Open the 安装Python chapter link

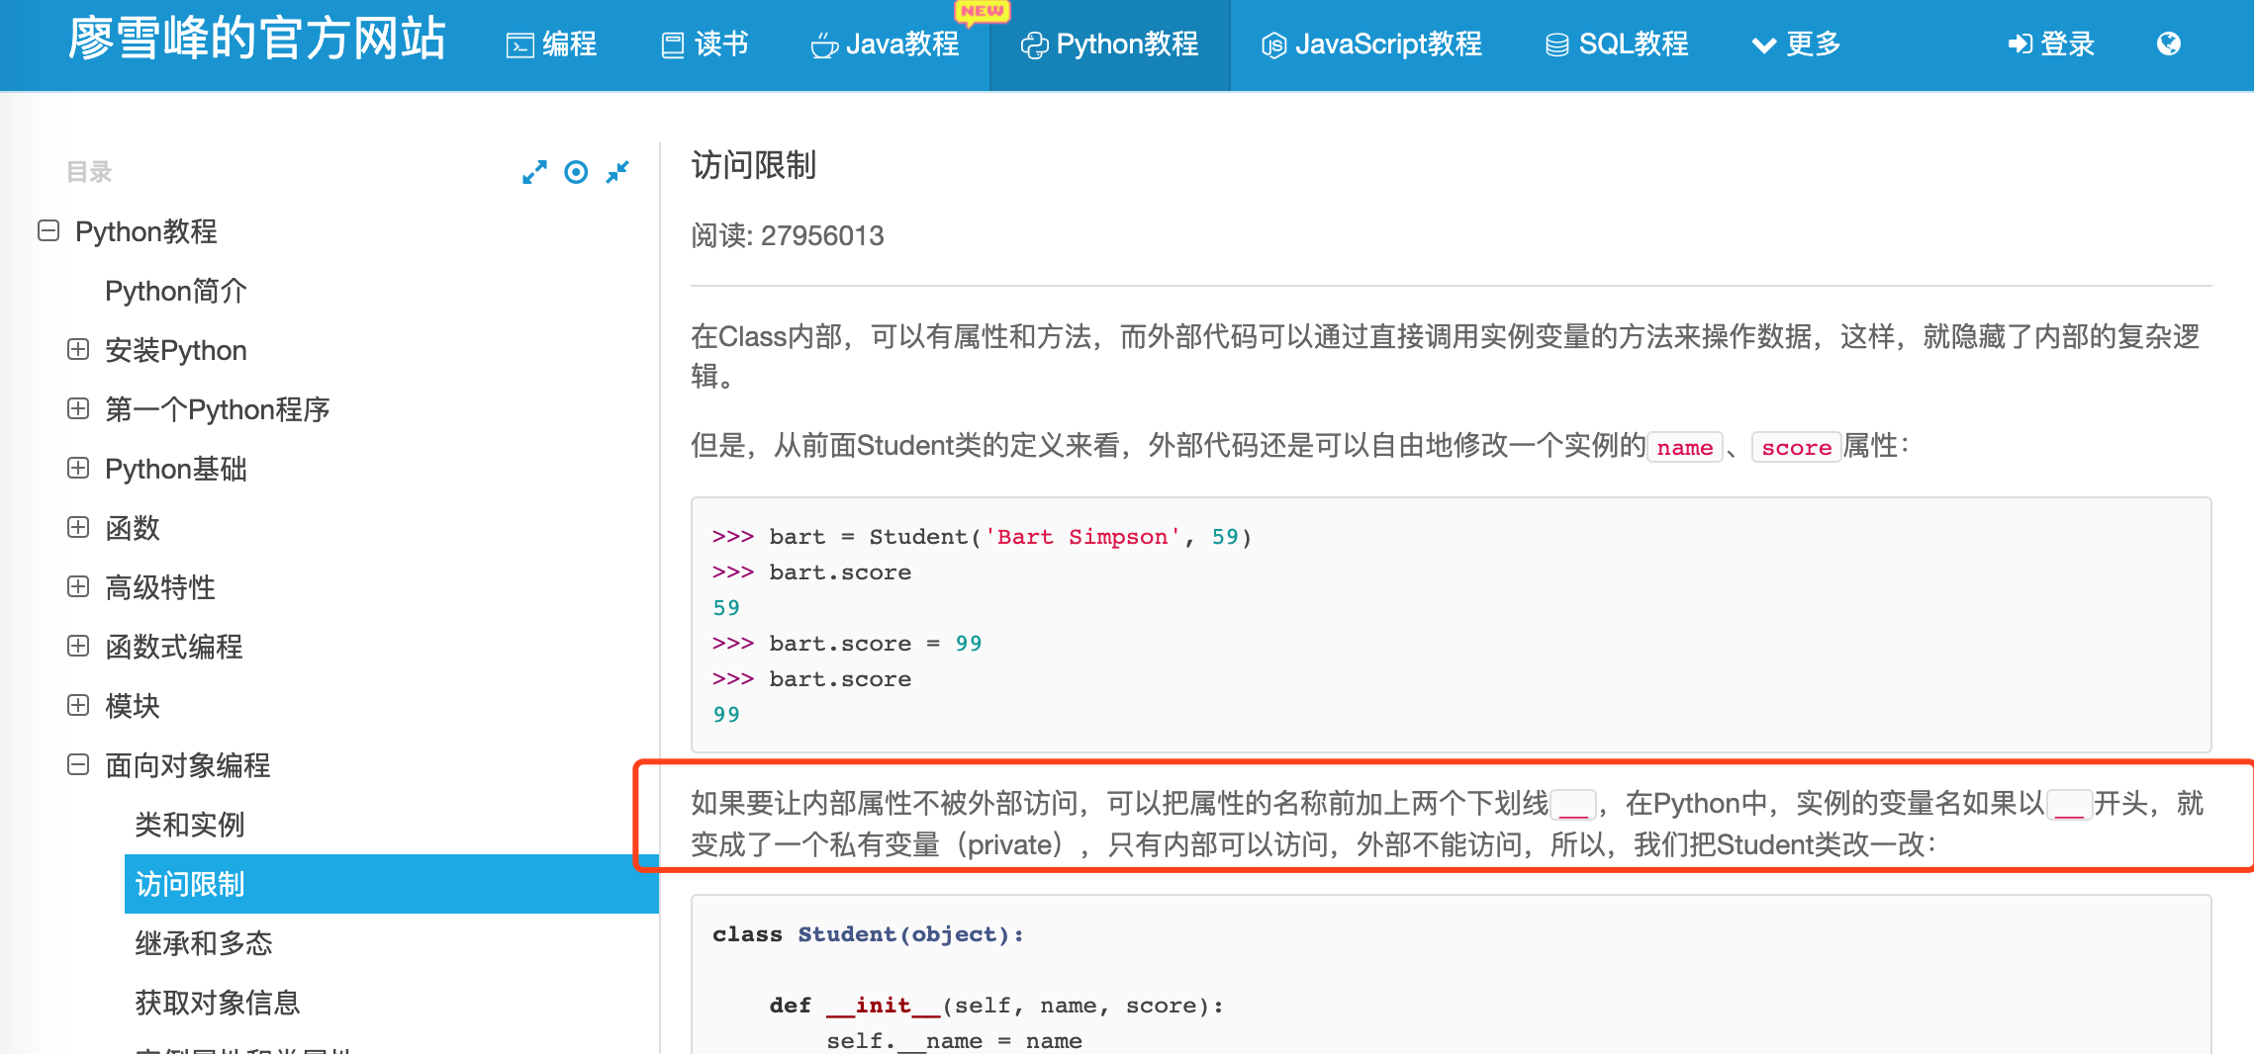[x=176, y=350]
